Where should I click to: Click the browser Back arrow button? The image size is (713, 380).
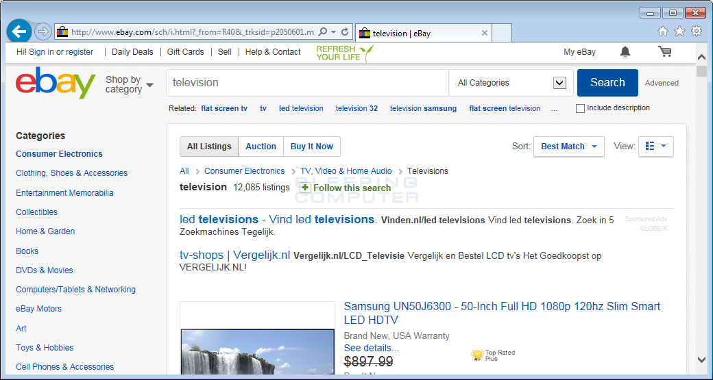[x=19, y=31]
